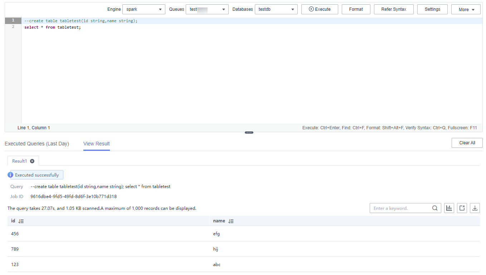Image resolution: width=486 pixels, height=275 pixels.
Task: Click the editor resize handle dots
Action: tap(249, 132)
